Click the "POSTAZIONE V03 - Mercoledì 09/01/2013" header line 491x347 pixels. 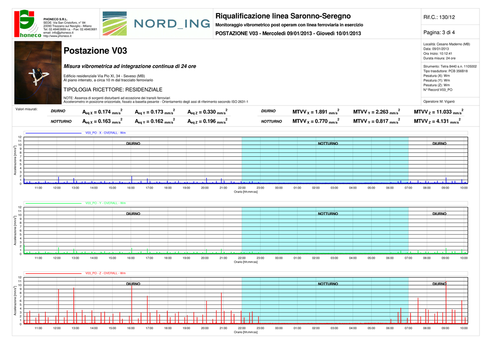coord(288,34)
